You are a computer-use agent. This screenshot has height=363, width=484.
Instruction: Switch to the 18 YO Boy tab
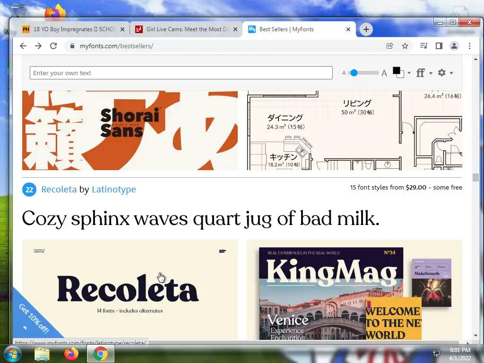point(73,29)
